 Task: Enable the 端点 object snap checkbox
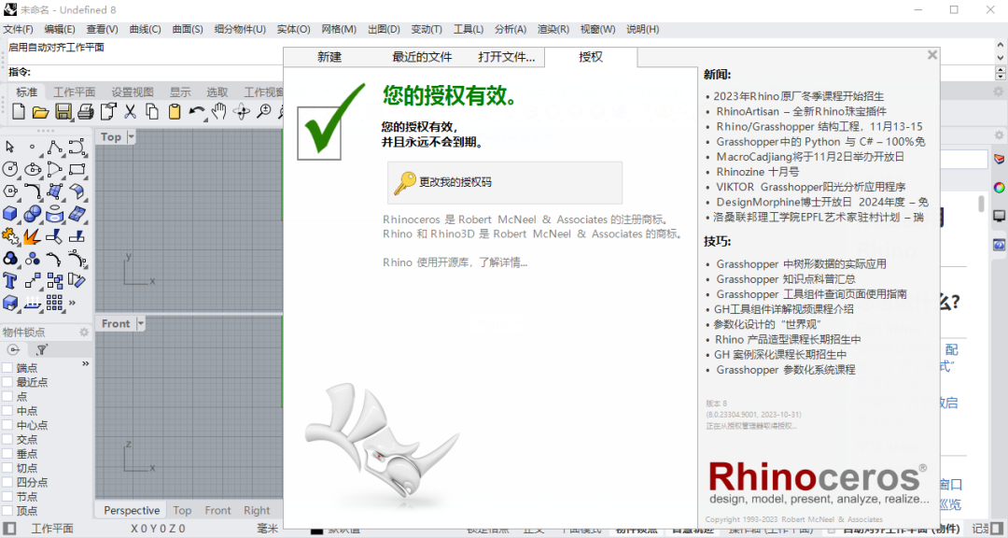pyautogui.click(x=7, y=368)
